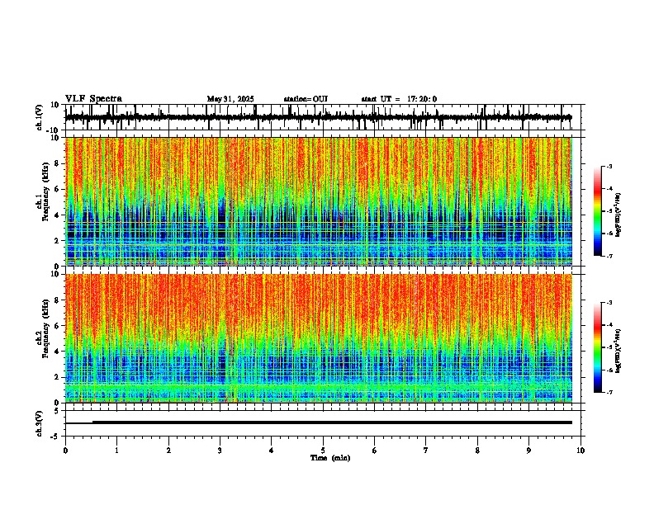Click the thick black ch.3 signal line
Image resolution: width=654 pixels, height=505 pixels.
332,422
